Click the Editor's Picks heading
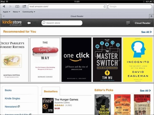Image resolution: width=154 pixels, height=115 pixels. point(104,90)
